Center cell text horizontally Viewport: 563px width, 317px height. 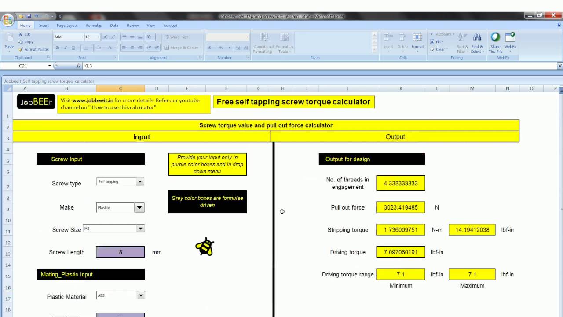pos(132,48)
